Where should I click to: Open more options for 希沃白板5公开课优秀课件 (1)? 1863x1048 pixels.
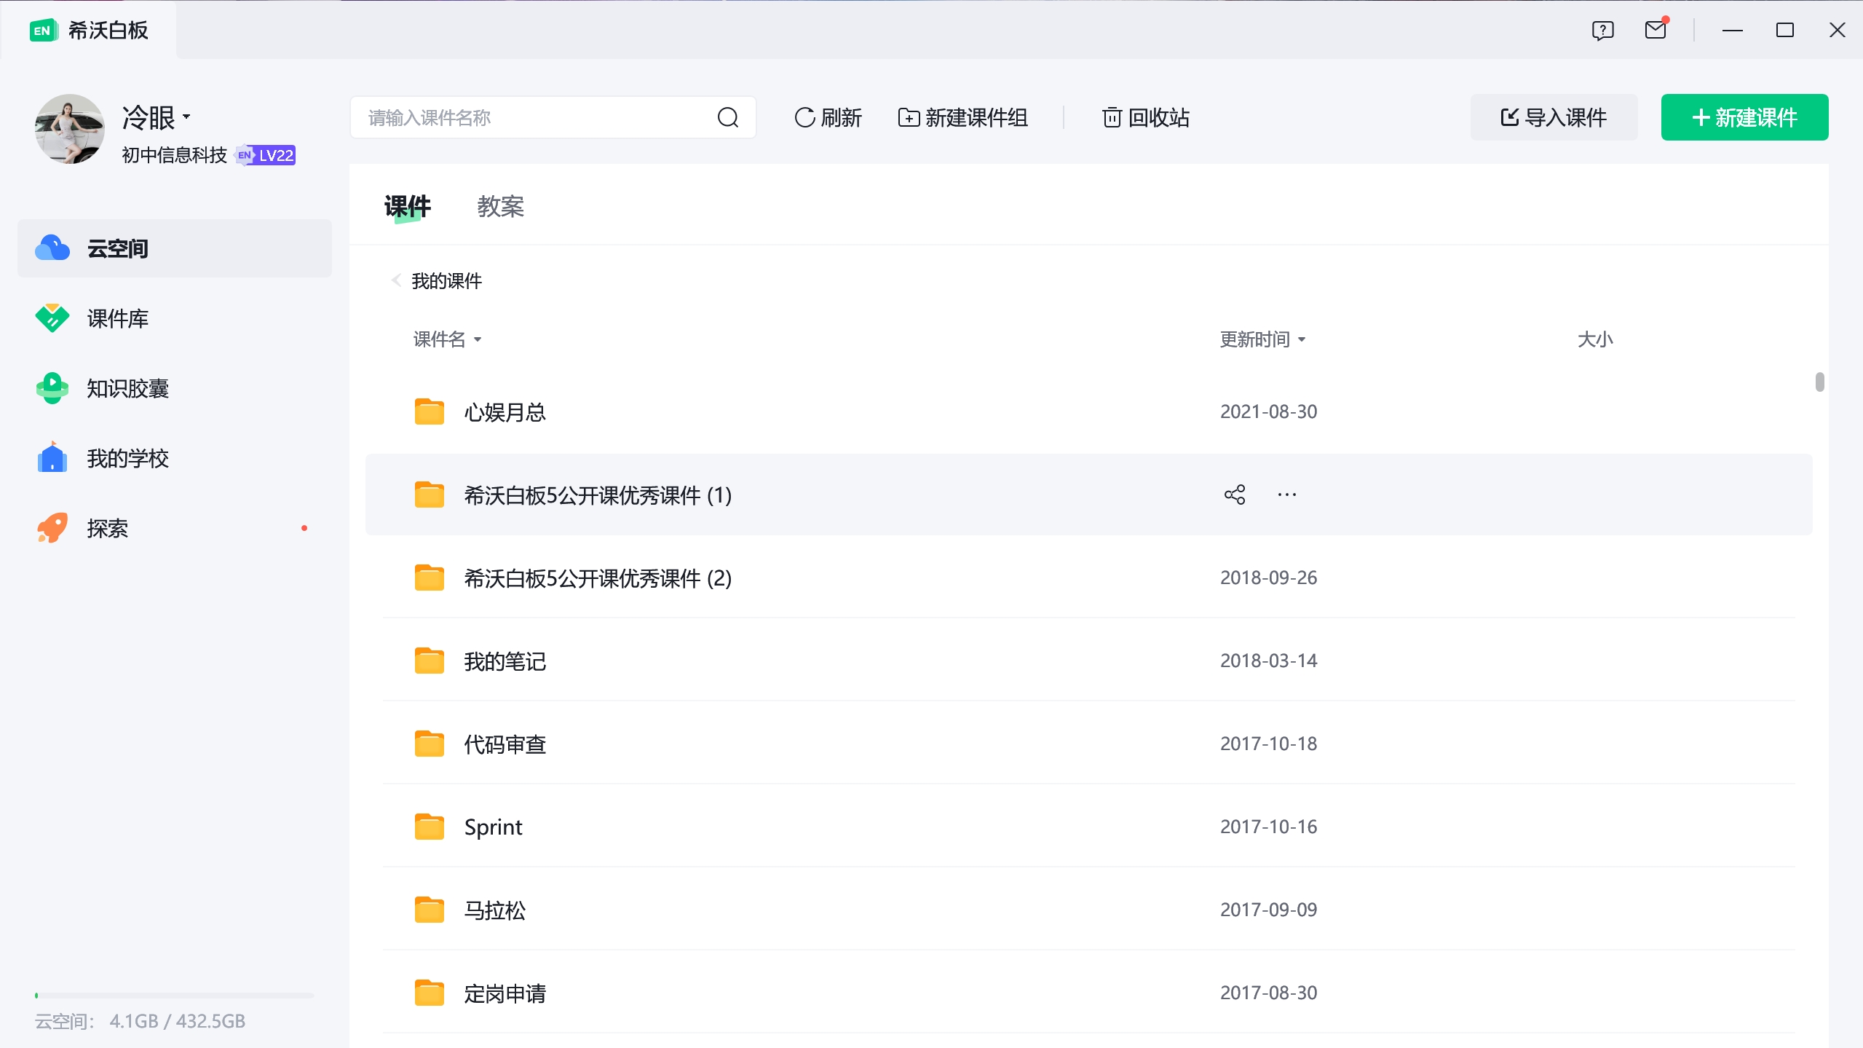(1286, 495)
